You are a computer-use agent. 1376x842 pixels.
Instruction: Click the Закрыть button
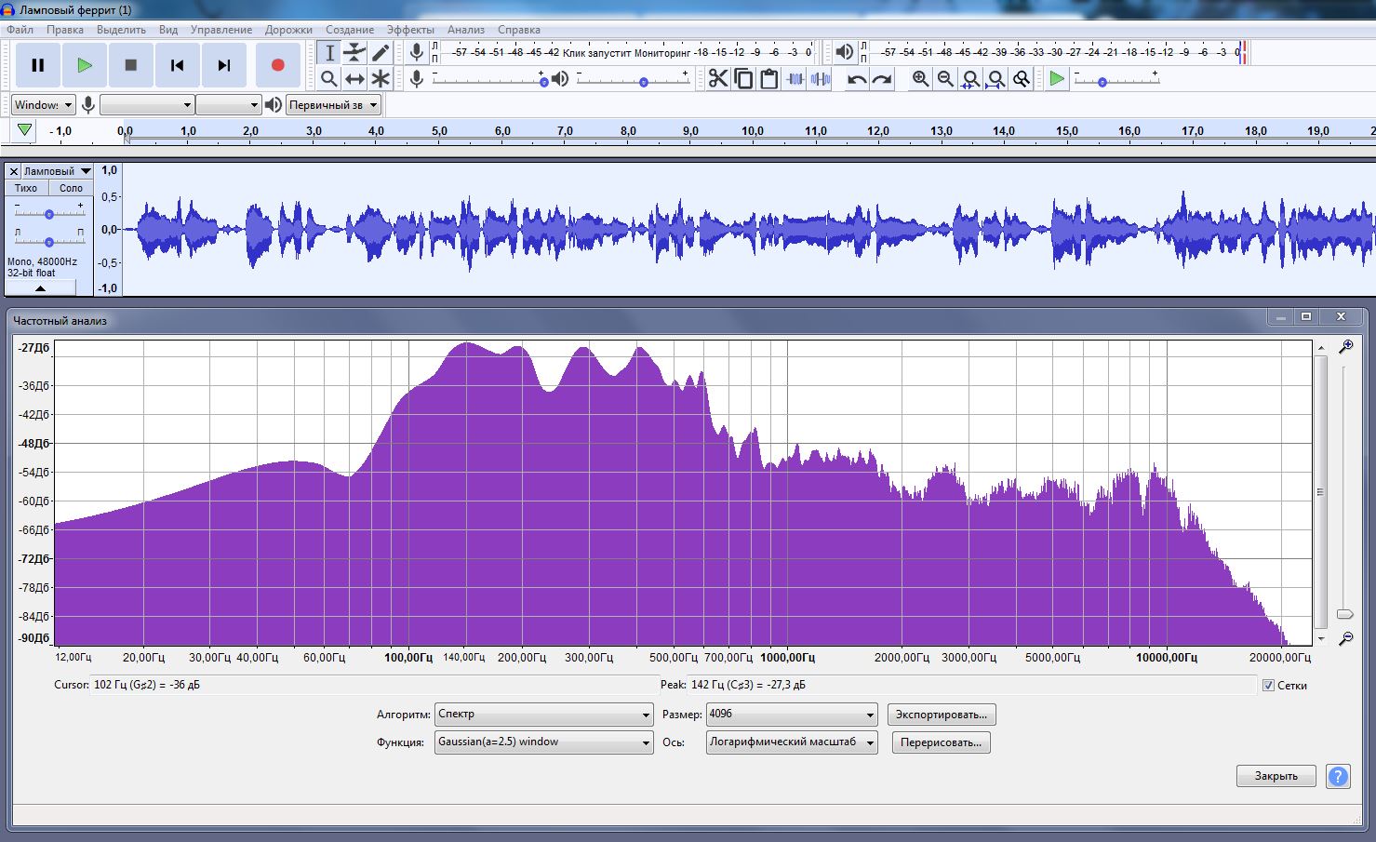coord(1276,776)
